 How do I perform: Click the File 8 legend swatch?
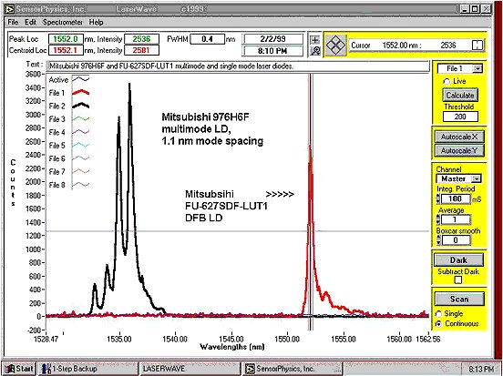[x=80, y=185]
